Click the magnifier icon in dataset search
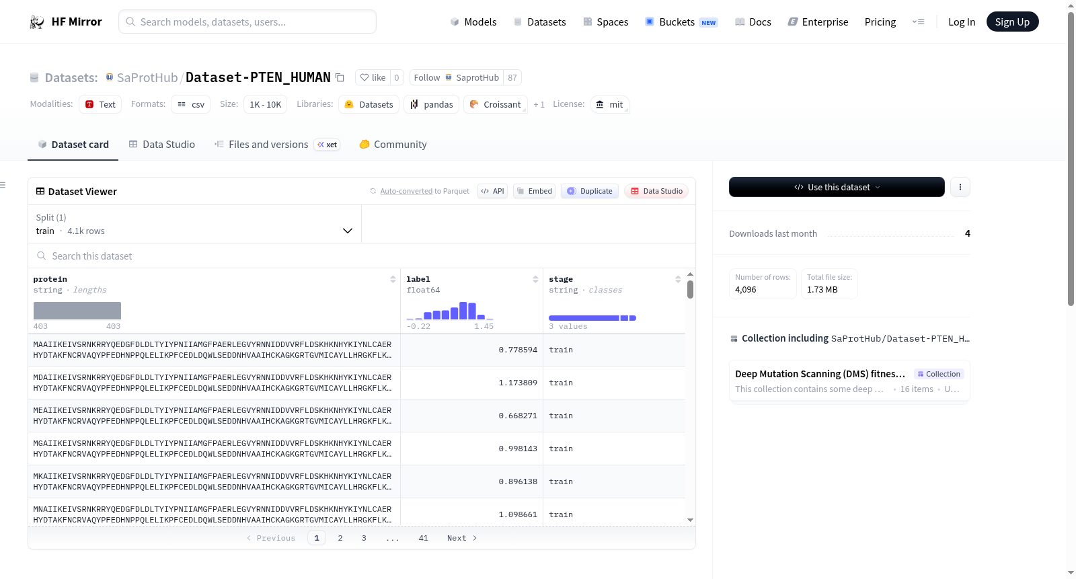The image size is (1076, 579). tap(42, 256)
